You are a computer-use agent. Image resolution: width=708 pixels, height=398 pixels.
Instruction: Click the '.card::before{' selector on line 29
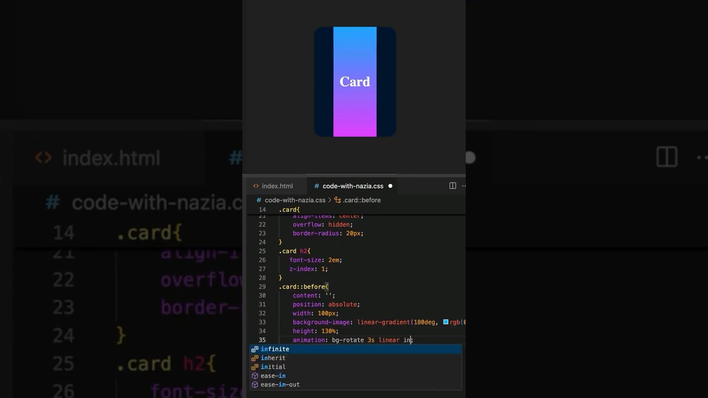304,287
